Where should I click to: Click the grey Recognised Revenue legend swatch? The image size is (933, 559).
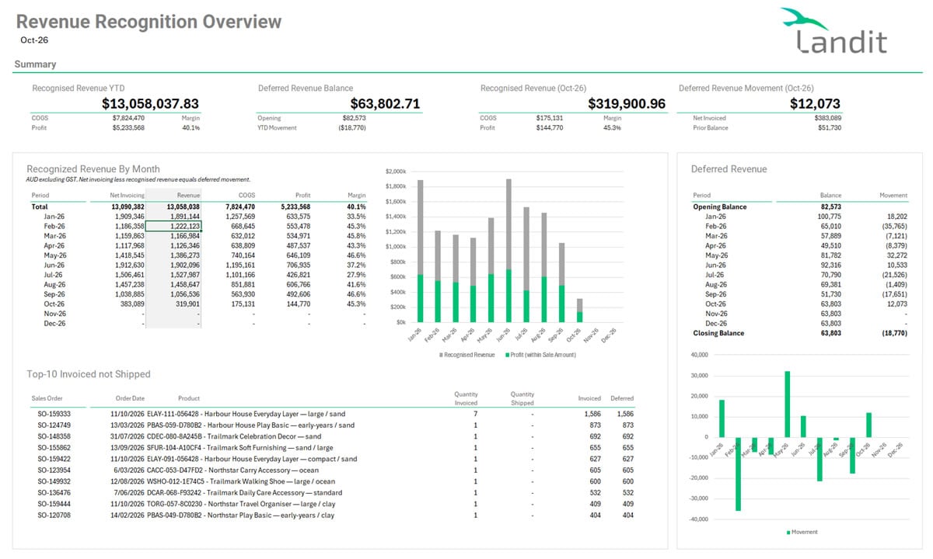[x=442, y=354]
